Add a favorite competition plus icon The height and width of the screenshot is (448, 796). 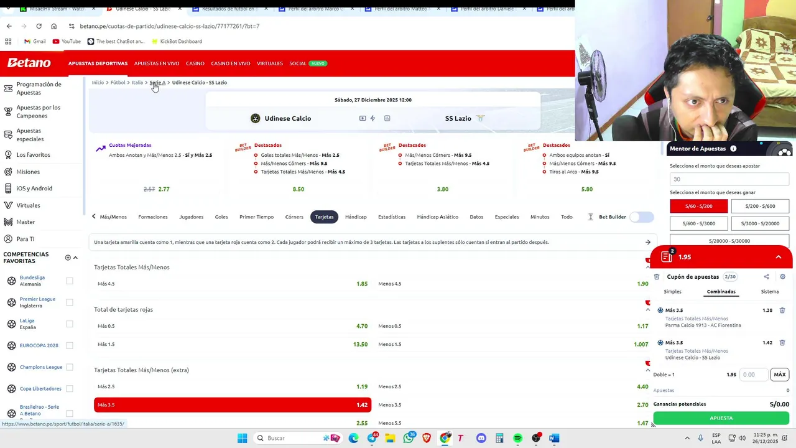click(x=68, y=258)
